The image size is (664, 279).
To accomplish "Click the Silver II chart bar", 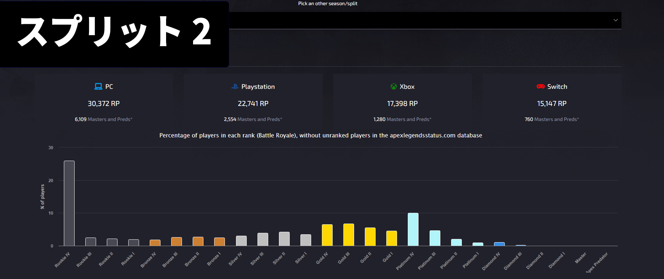I will [x=284, y=239].
